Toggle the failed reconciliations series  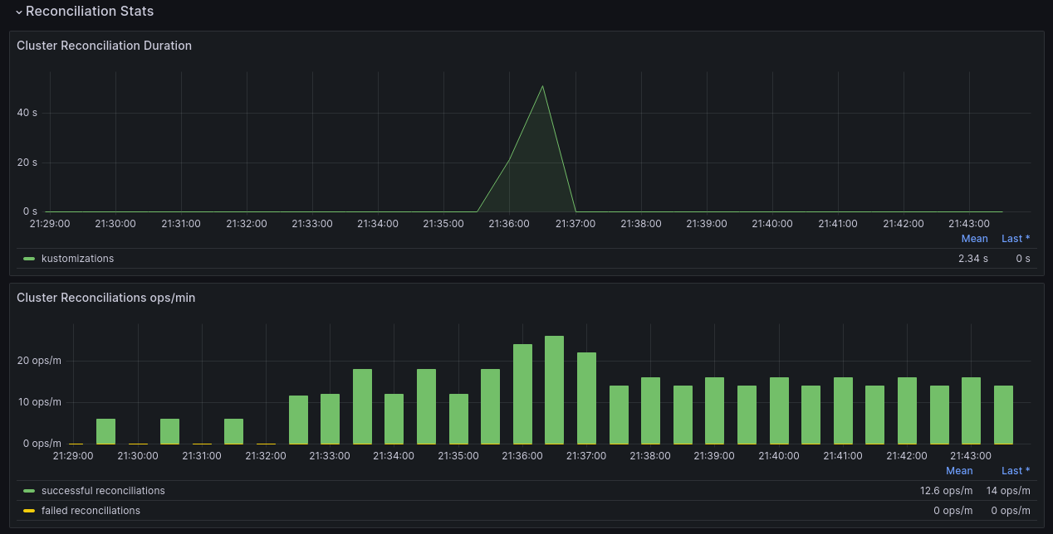[x=90, y=510]
